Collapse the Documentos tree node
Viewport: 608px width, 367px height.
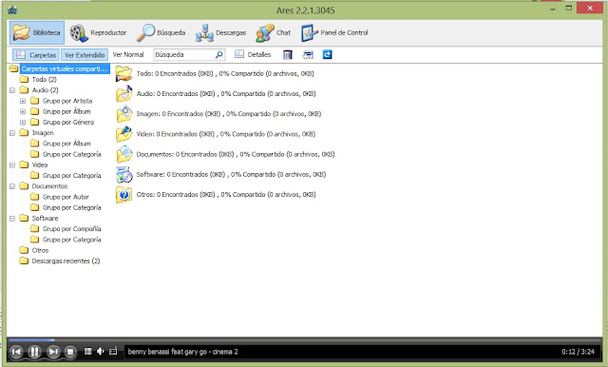click(12, 186)
